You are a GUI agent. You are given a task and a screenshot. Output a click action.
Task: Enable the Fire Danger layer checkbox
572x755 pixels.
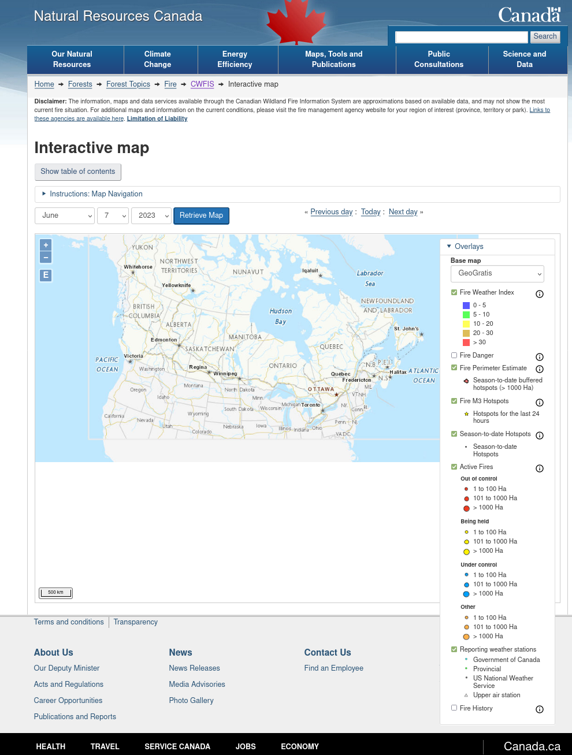click(x=454, y=355)
